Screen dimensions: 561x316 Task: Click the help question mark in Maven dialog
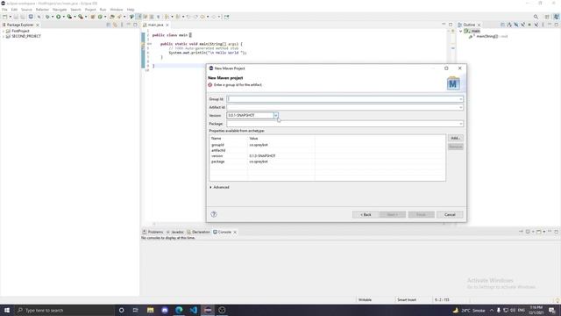coord(214,214)
